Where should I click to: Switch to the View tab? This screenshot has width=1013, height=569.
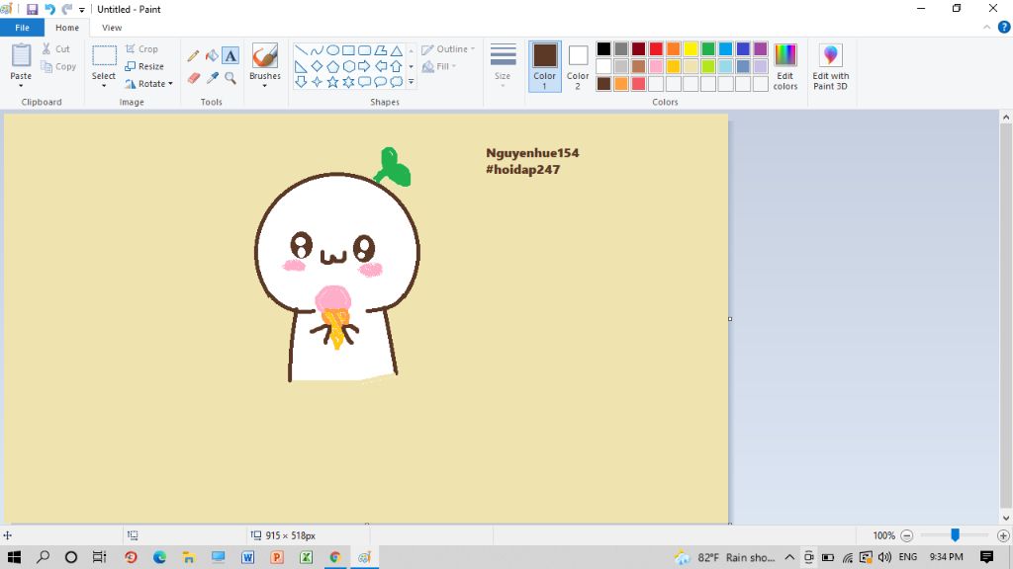[112, 28]
